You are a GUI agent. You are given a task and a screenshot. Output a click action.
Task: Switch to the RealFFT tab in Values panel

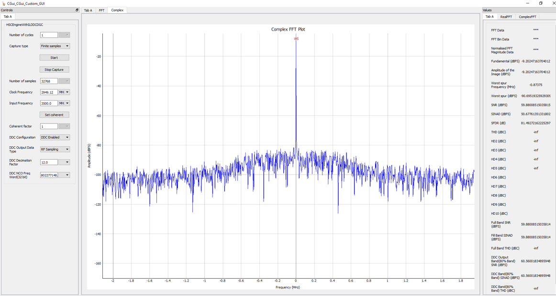pos(505,16)
